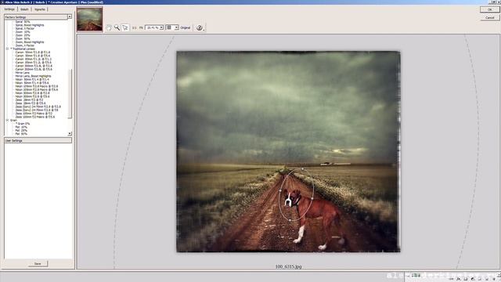501x282 pixels.
Task: Select Canon 85mm f/1.2L @ f/5.6
Action: coord(34,63)
